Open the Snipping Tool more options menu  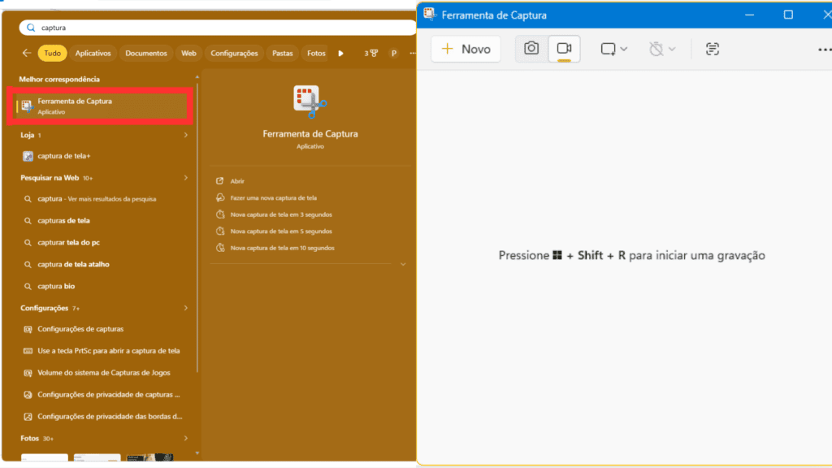[824, 50]
